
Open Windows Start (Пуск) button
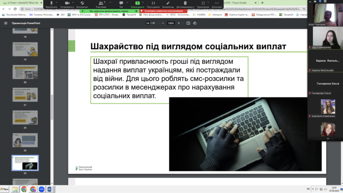(4, 189)
